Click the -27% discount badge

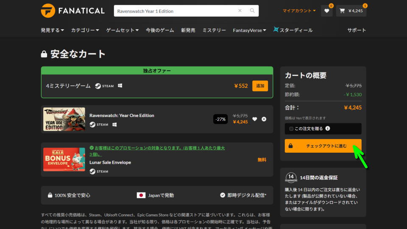(x=220, y=119)
